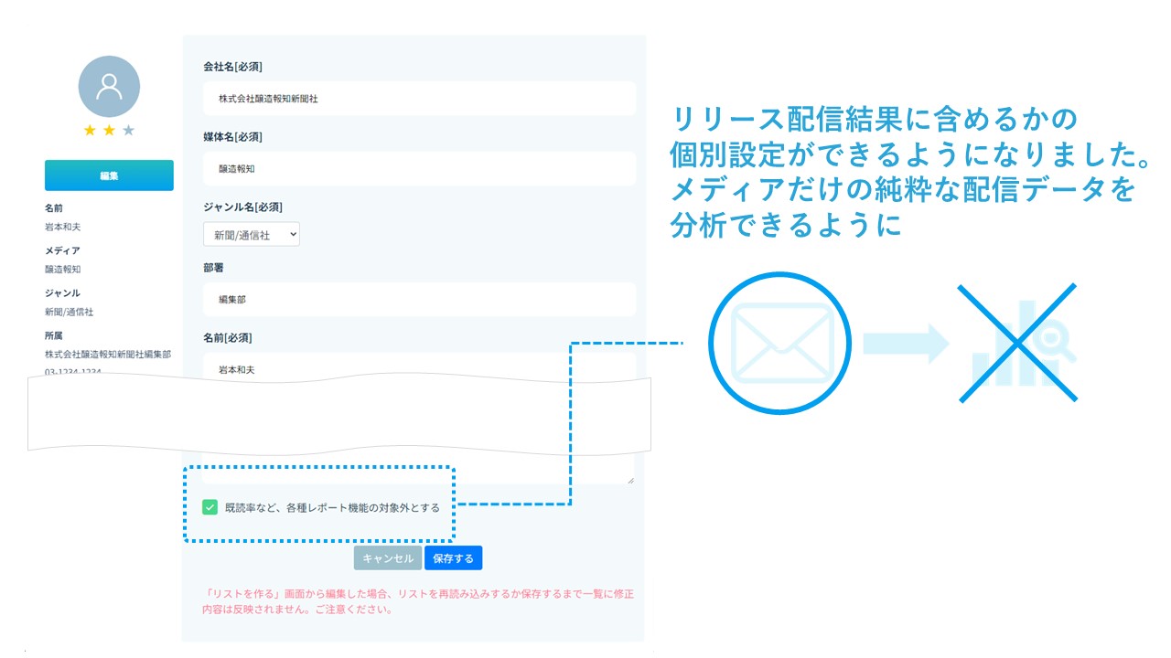The image size is (1171, 658).
Task: Toggle the green report exclusion checkbox
Action: [210, 507]
